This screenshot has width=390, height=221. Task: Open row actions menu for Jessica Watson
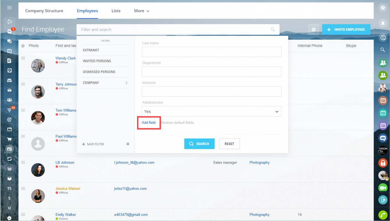click(x=23, y=188)
